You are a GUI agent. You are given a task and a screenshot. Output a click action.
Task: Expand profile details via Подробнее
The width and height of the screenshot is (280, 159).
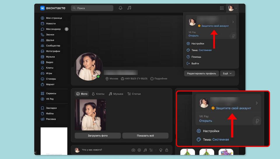[159, 79]
